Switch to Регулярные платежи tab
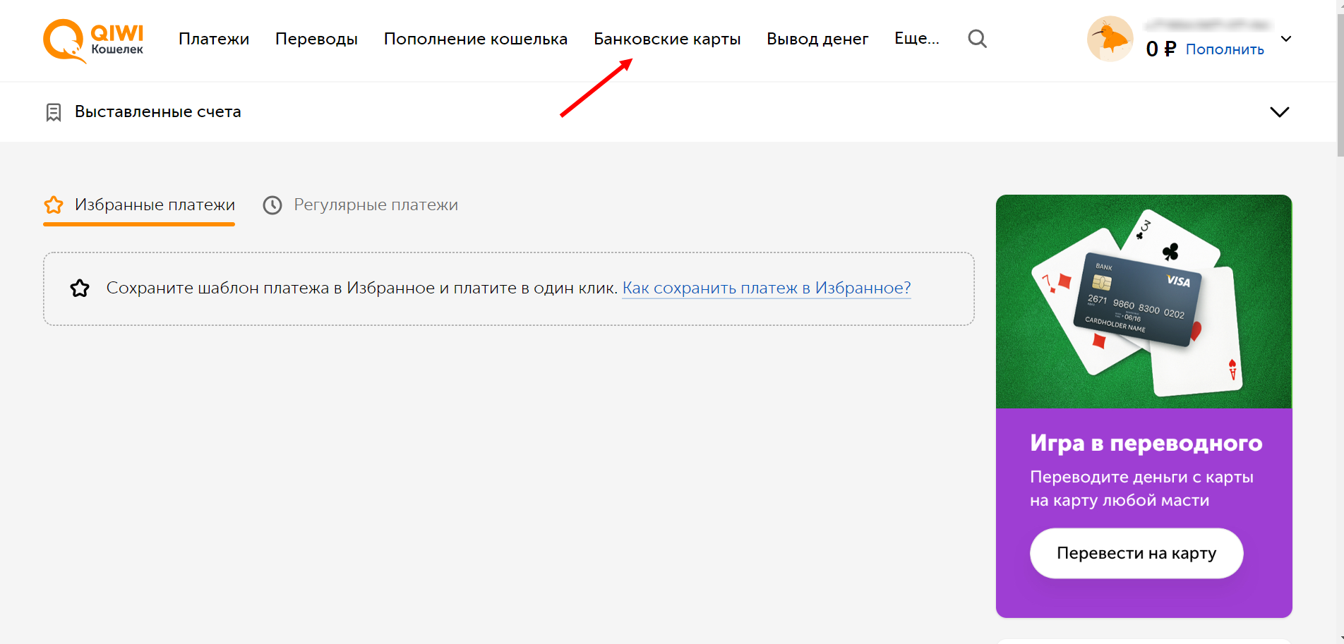1344x644 pixels. click(x=376, y=205)
